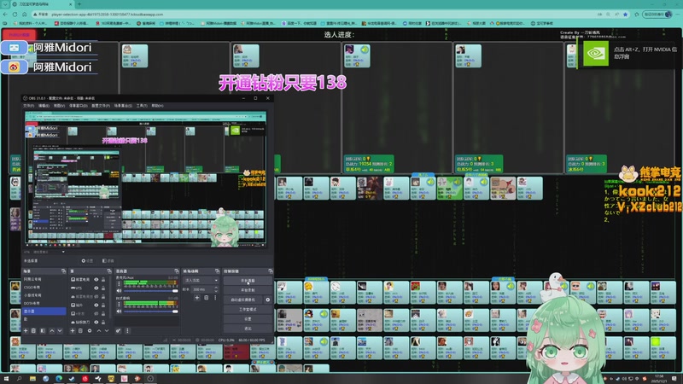Screen dimensions: 683x384
Task: Open the Docks menu in OBS
Action: pos(79,106)
